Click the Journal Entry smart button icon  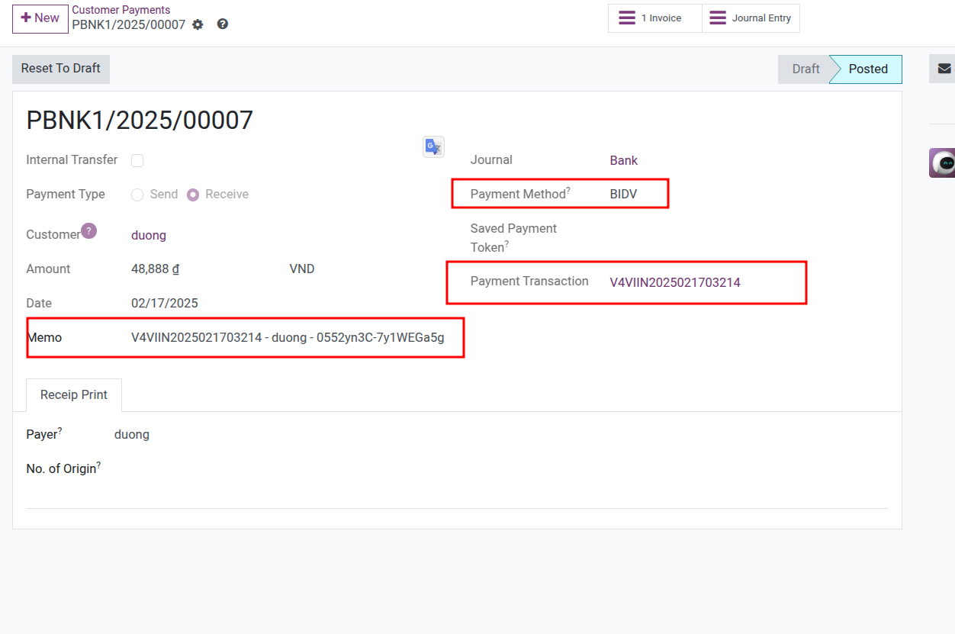[718, 18]
